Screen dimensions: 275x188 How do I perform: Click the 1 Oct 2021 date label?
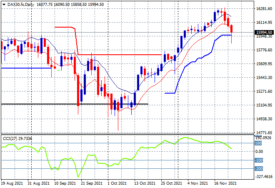coord(117,183)
